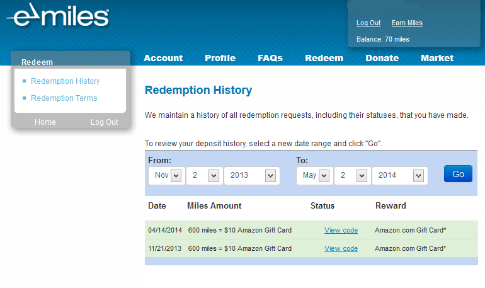View code for the 04/14/2014 redemption
The width and height of the screenshot is (485, 288).
[x=341, y=231]
